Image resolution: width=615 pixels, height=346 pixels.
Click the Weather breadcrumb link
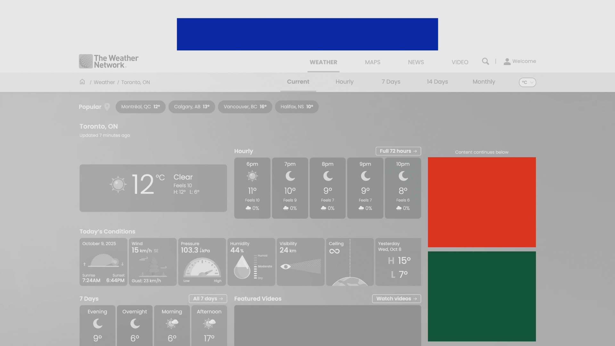[104, 82]
